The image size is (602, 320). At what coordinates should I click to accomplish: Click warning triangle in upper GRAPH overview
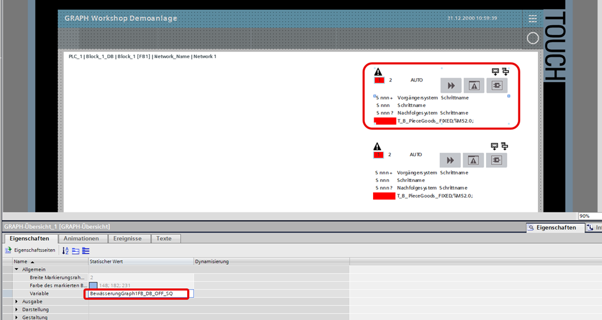[378, 72]
